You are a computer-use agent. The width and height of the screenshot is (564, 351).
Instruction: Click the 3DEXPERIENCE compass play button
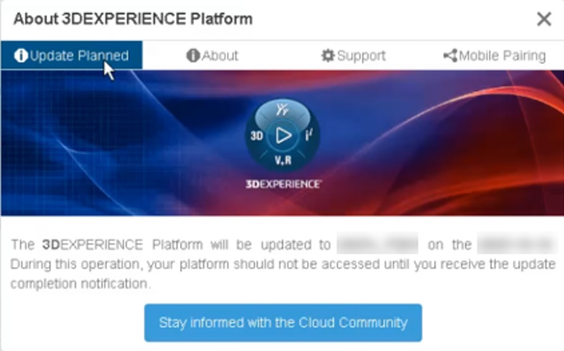tap(283, 136)
